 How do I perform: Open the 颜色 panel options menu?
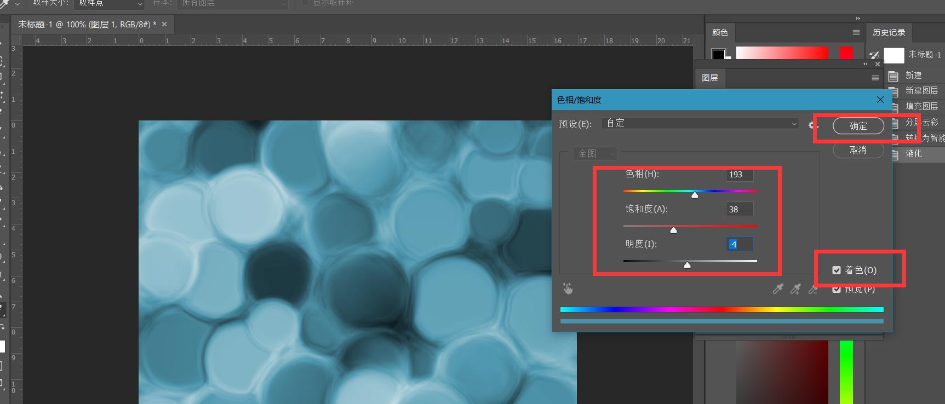pos(856,32)
